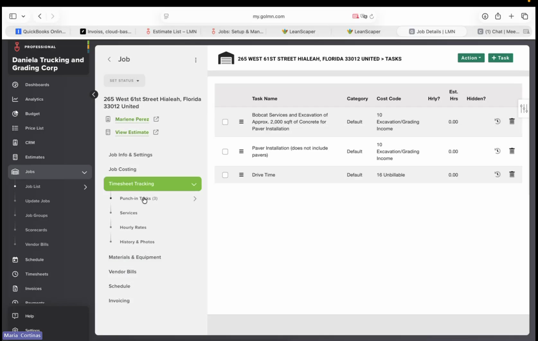
Task: Check the Drive Time task checkbox
Action: 225,175
